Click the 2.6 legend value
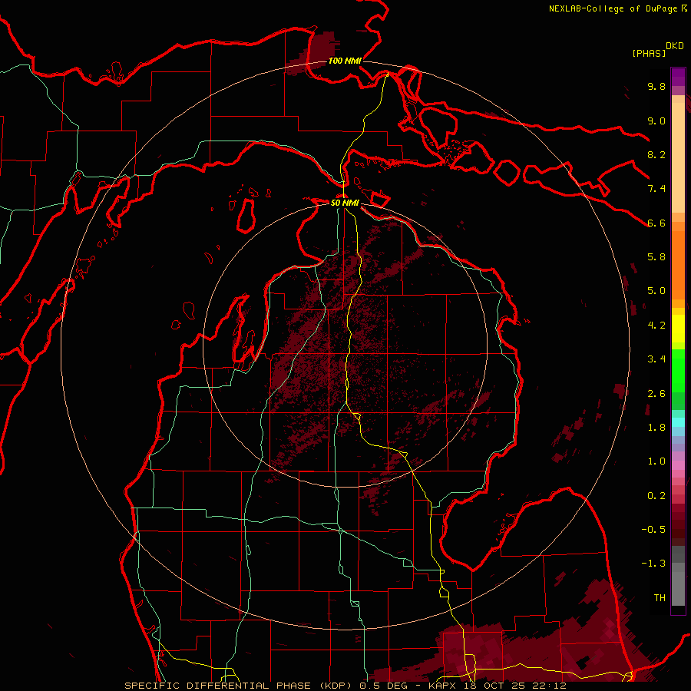 656,394
